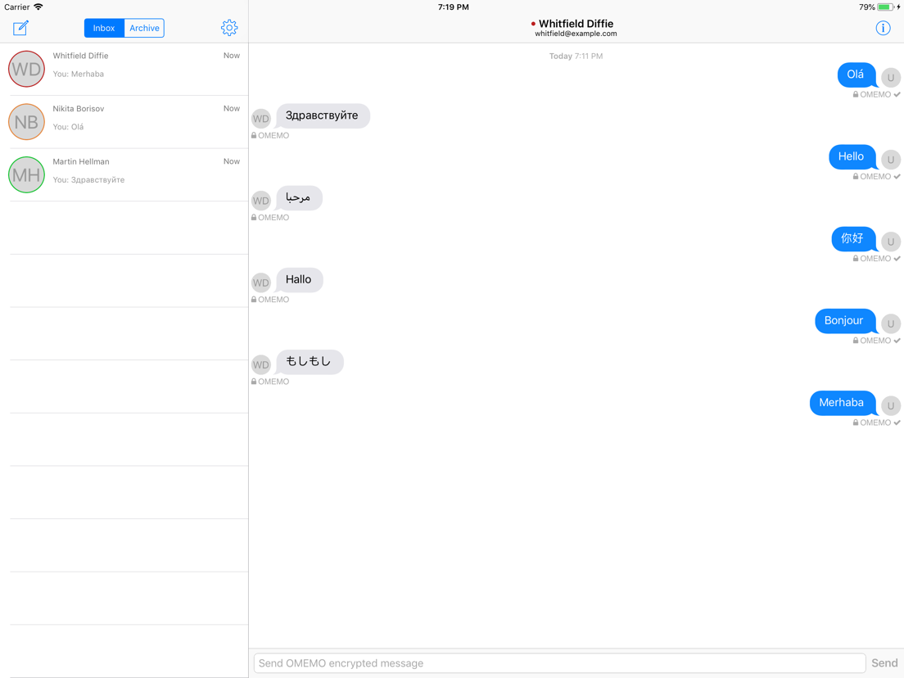
Task: Click U avatar beside Merhaba message
Action: pyautogui.click(x=891, y=406)
